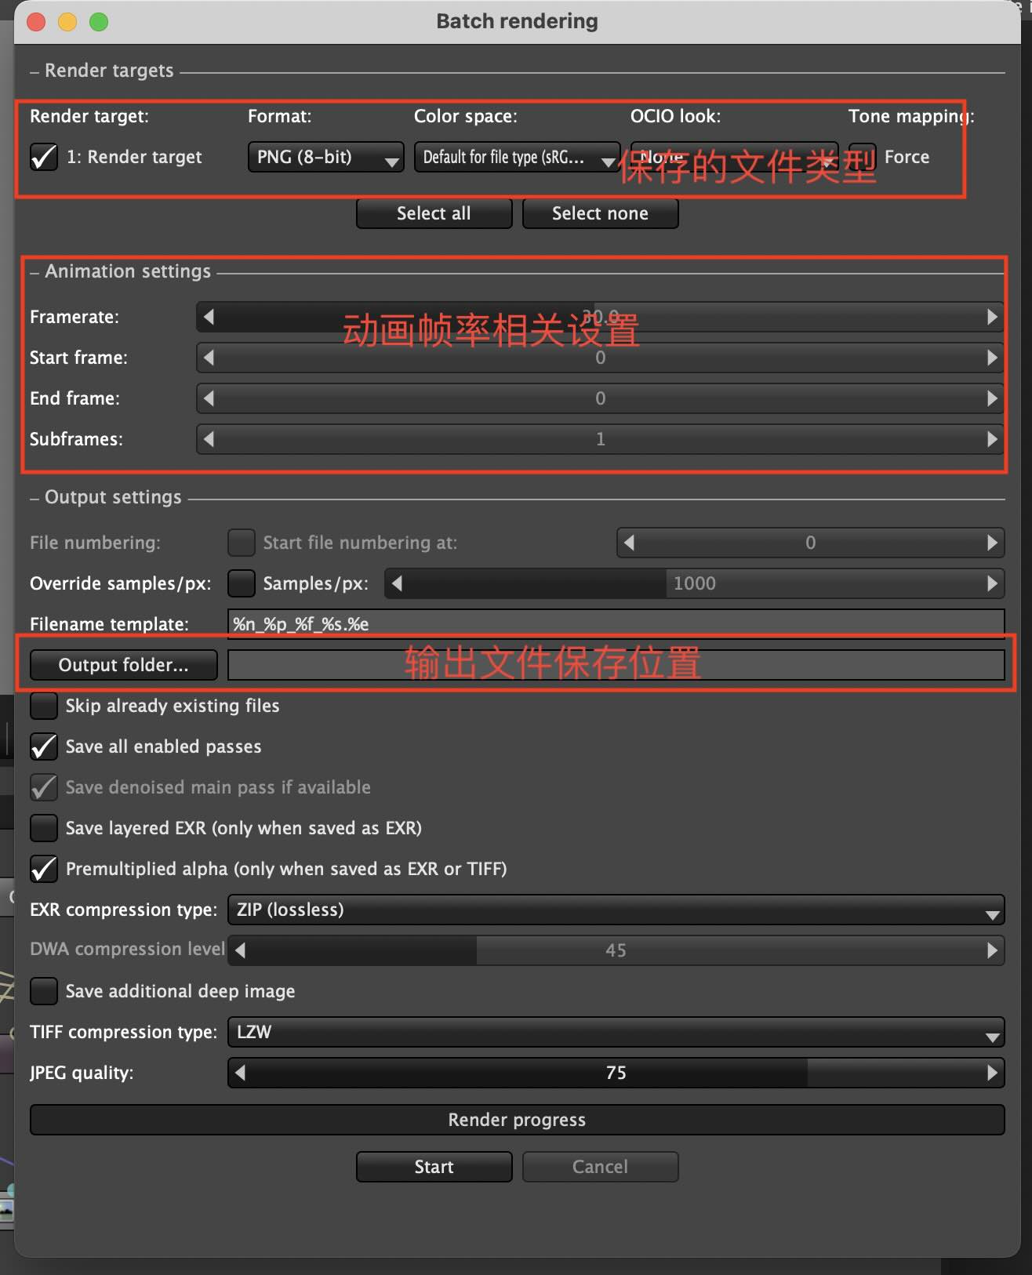Click the Filename template text field
The width and height of the screenshot is (1032, 1275).
(616, 624)
